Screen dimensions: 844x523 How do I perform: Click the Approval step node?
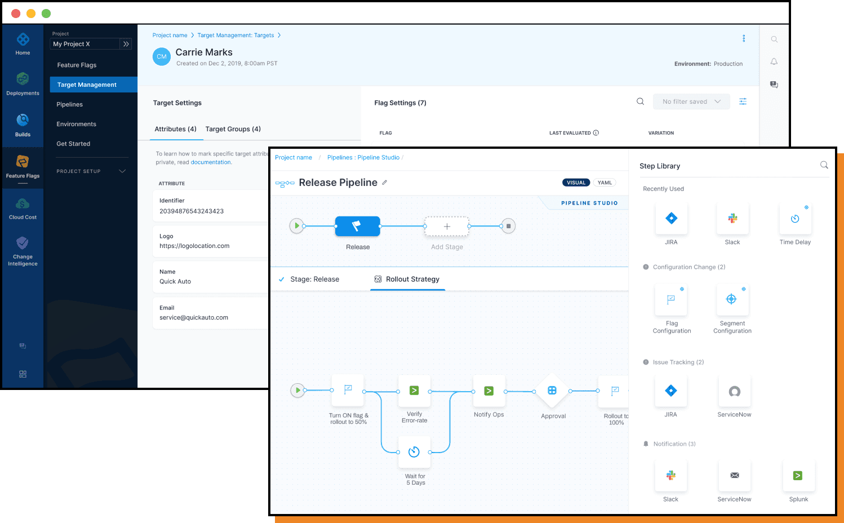click(x=552, y=391)
